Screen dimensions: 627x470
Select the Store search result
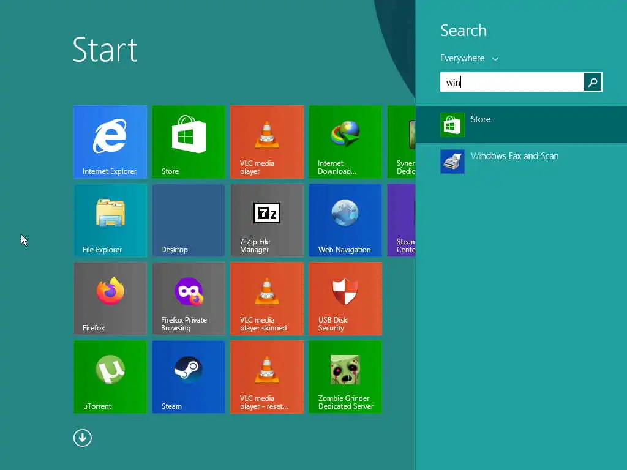tap(522, 125)
